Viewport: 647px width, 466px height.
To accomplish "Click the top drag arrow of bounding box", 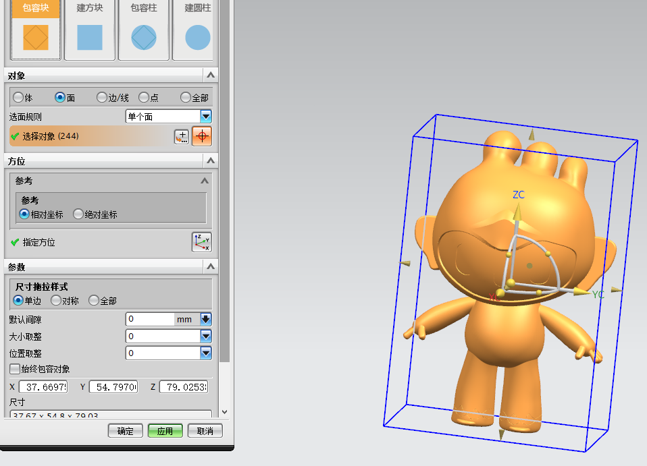I will pyautogui.click(x=532, y=134).
